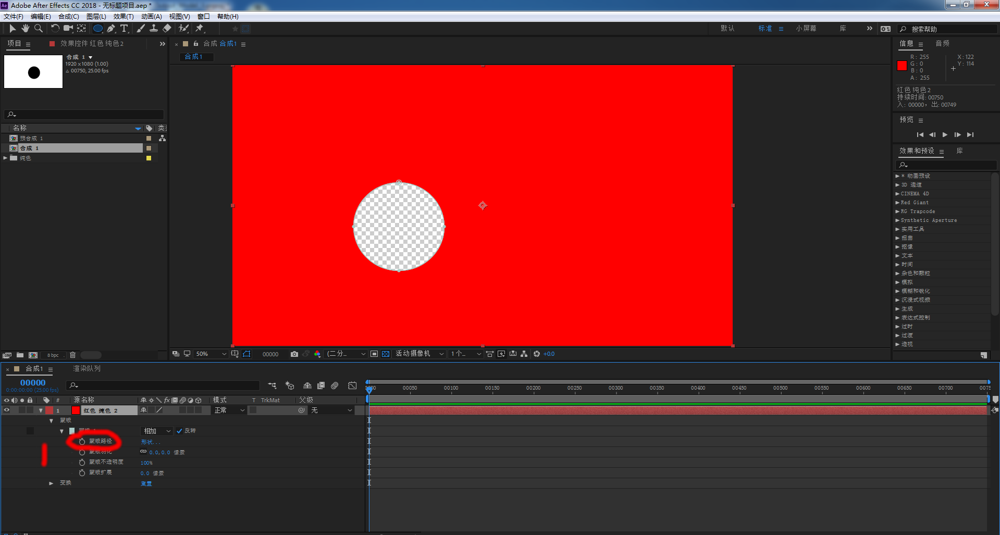Viewport: 1000px width, 535px height.
Task: Click the composition mini-flowchart icon in timeline
Action: [272, 385]
